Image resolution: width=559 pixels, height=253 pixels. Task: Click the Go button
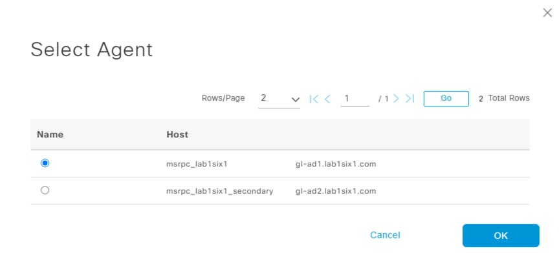[x=446, y=99]
